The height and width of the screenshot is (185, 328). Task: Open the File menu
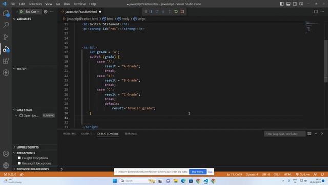[13, 4]
